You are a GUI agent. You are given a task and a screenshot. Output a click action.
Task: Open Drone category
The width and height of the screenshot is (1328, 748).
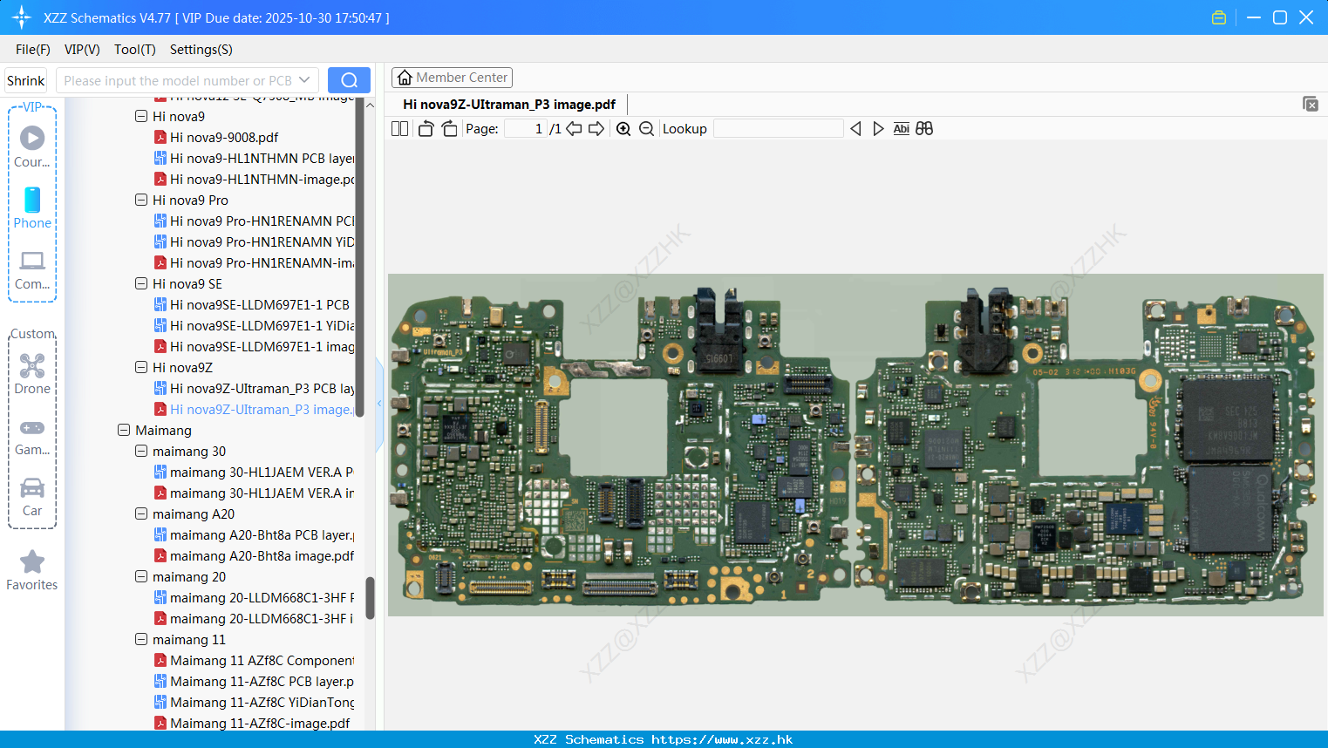click(x=32, y=374)
